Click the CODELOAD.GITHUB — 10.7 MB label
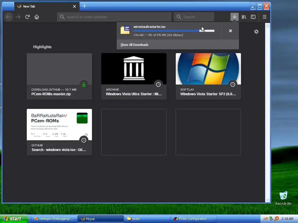 point(54,89)
